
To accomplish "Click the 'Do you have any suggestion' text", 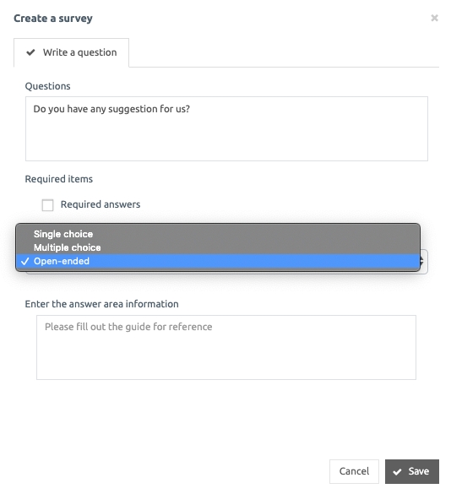I will point(111,109).
